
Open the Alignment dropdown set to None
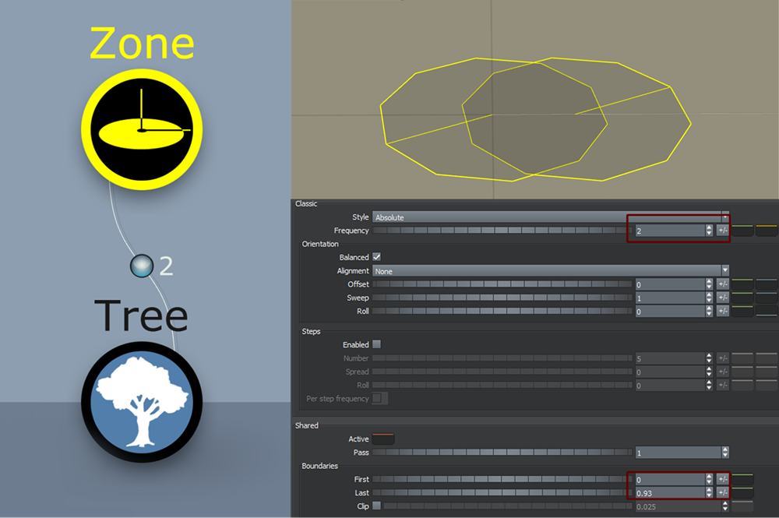click(551, 270)
